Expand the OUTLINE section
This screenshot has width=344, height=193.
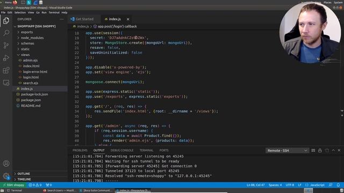[24, 174]
